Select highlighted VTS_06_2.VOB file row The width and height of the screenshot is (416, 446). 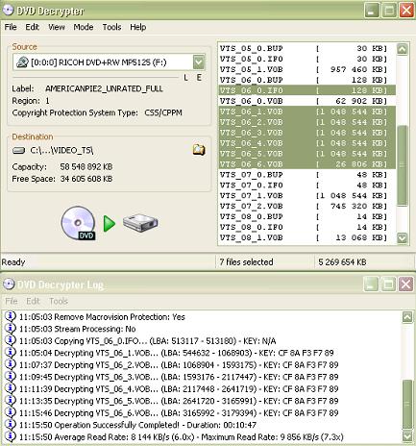click(306, 122)
